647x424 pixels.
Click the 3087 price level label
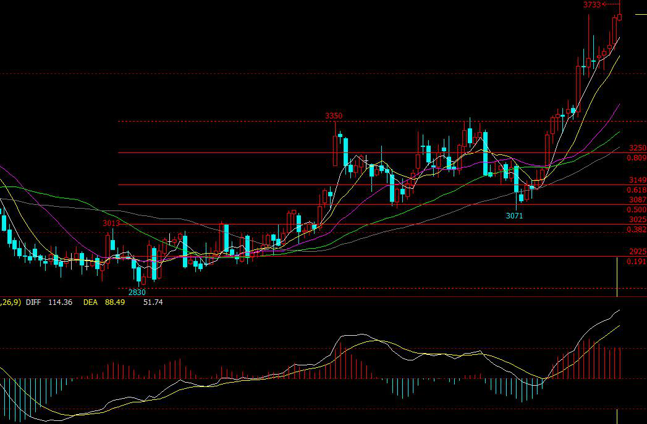[637, 200]
